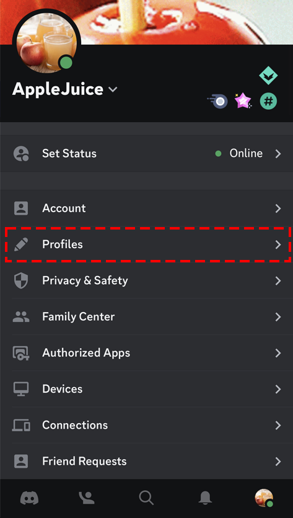The image size is (293, 518).
Task: Select Connections in the settings list
Action: tap(146, 425)
